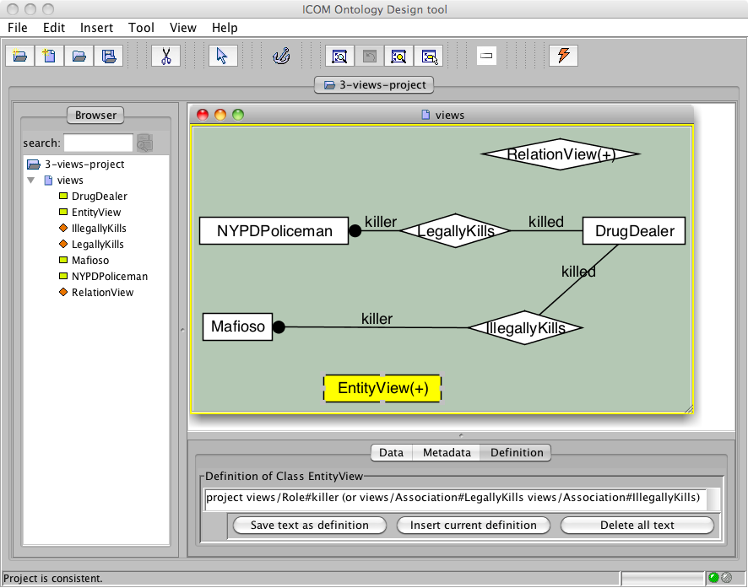Viewport: 748px width, 588px height.
Task: Click the collapse arrow on the left panel divider
Action: pyautogui.click(x=182, y=330)
